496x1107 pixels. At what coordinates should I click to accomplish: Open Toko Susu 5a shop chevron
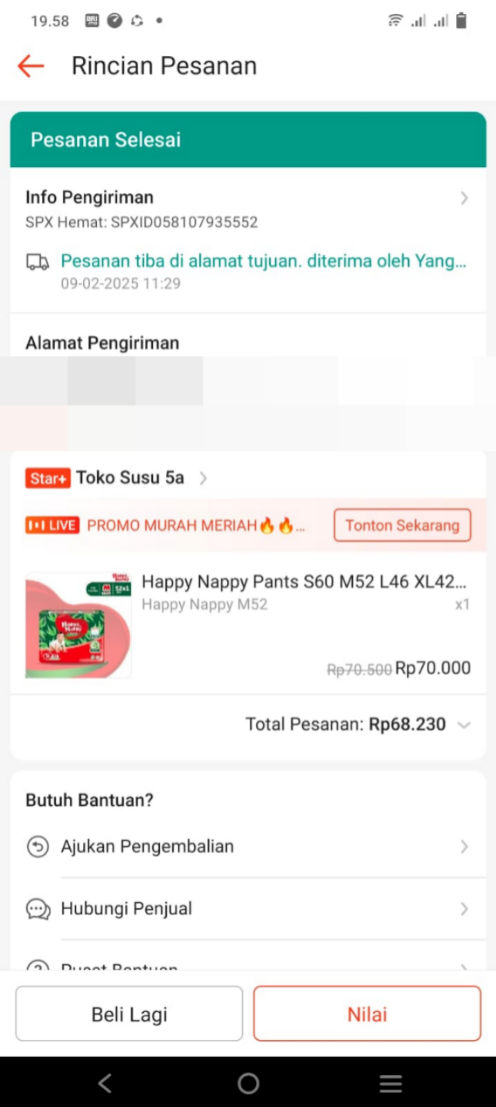coord(203,478)
